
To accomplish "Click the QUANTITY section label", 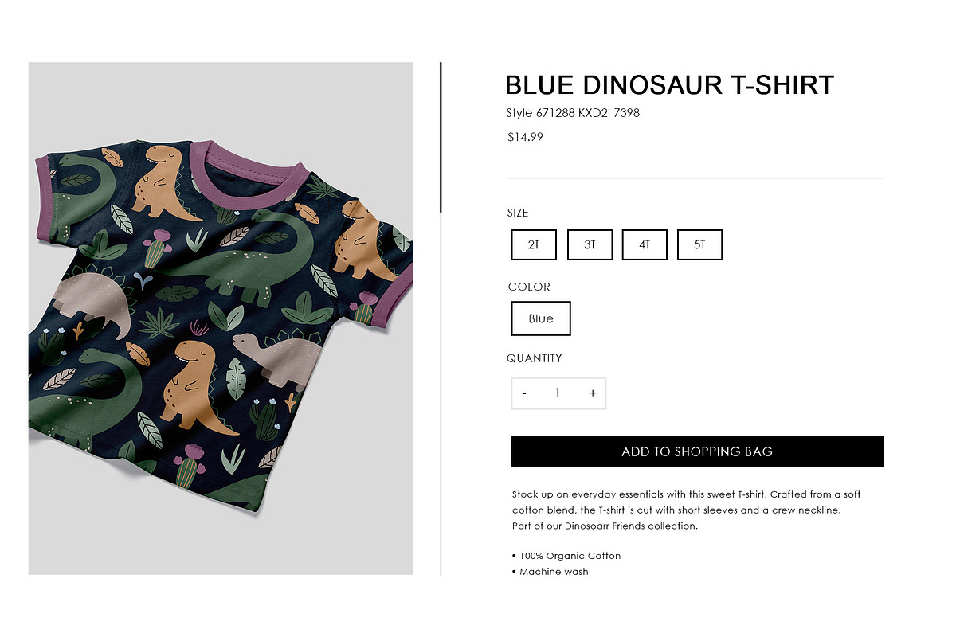I will [x=535, y=358].
